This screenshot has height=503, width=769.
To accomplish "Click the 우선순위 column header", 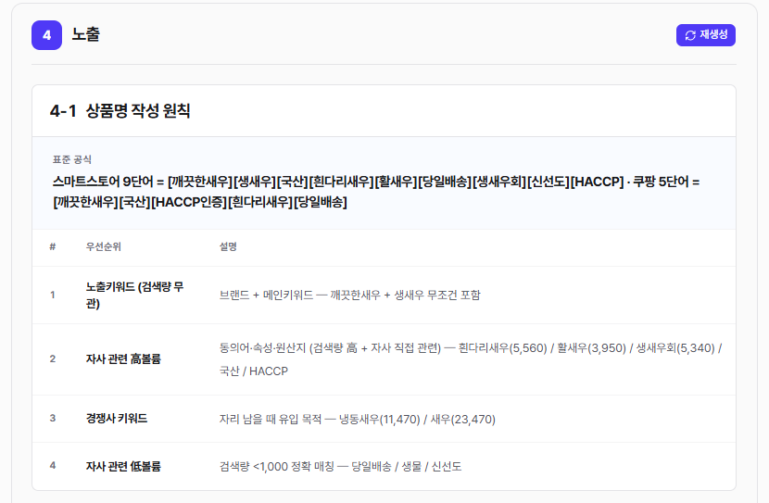I will click(x=104, y=246).
